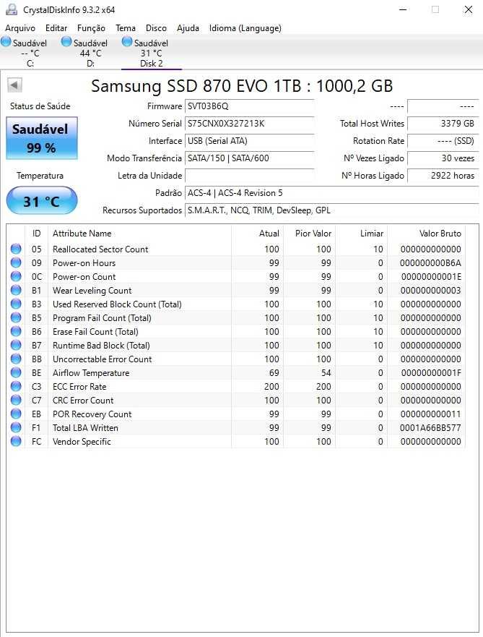The image size is (483, 637).
Task: Click blue status orb for drive C:
Action: pyautogui.click(x=6, y=41)
